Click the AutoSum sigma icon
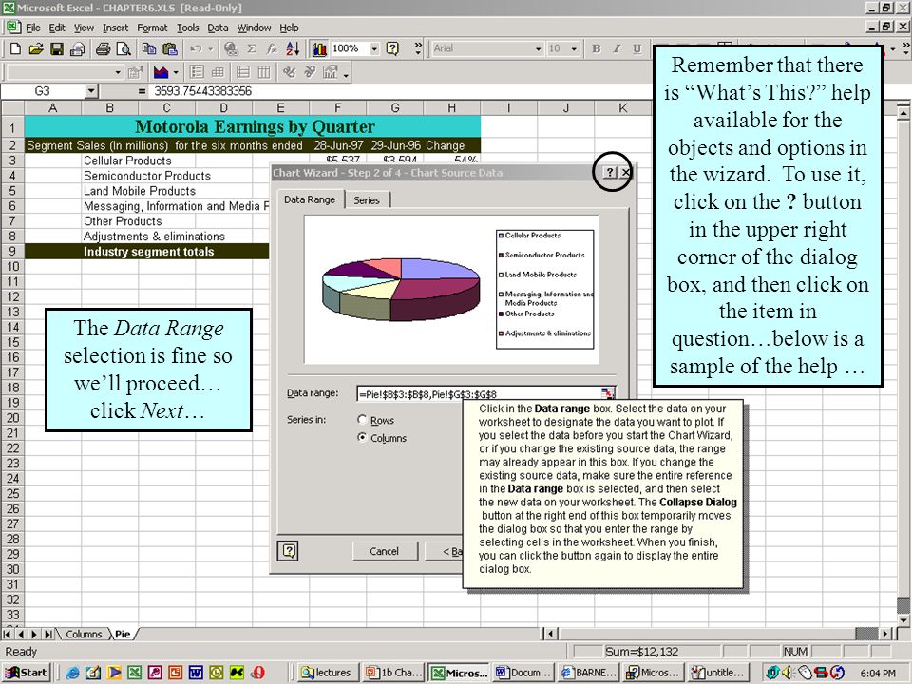 point(252,49)
